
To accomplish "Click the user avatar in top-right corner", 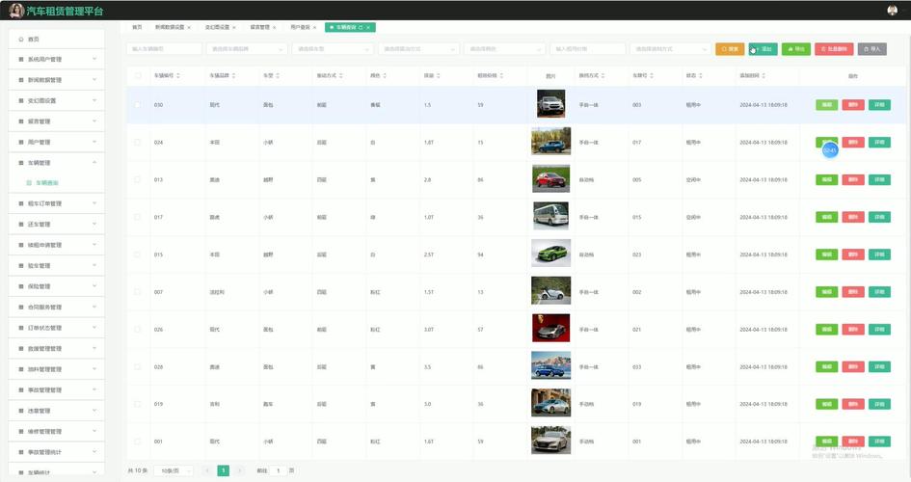I will coord(892,10).
